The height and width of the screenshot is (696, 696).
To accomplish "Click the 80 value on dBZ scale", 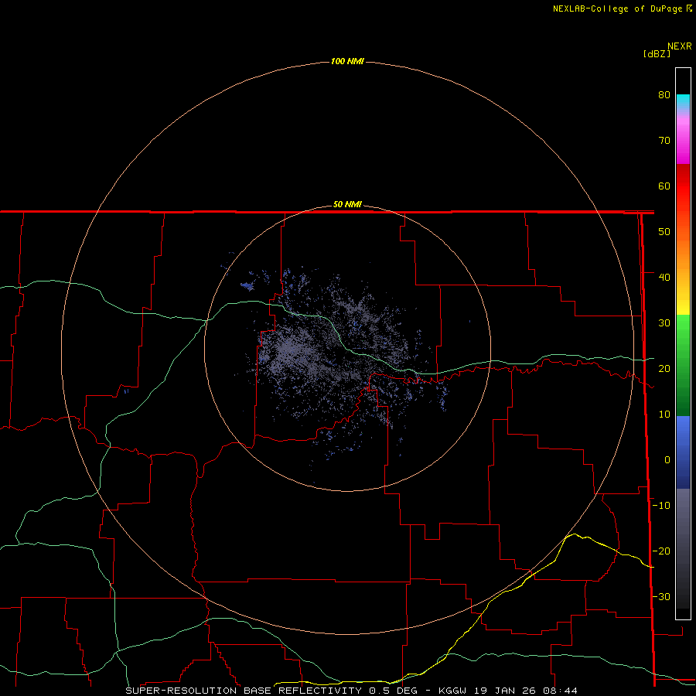I will point(664,95).
